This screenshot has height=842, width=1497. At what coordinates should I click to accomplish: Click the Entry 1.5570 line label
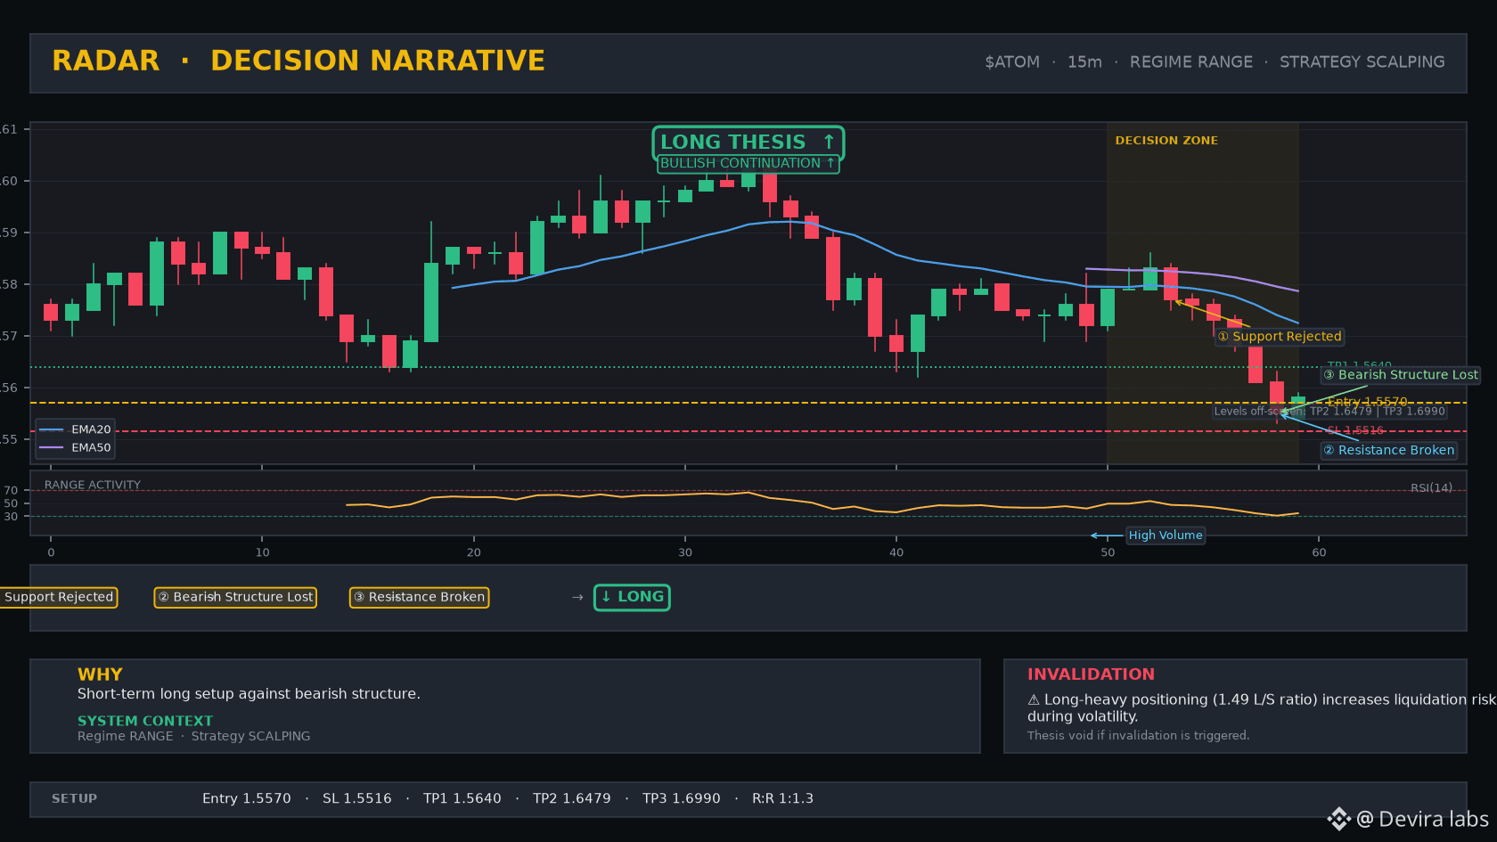pos(1368,402)
